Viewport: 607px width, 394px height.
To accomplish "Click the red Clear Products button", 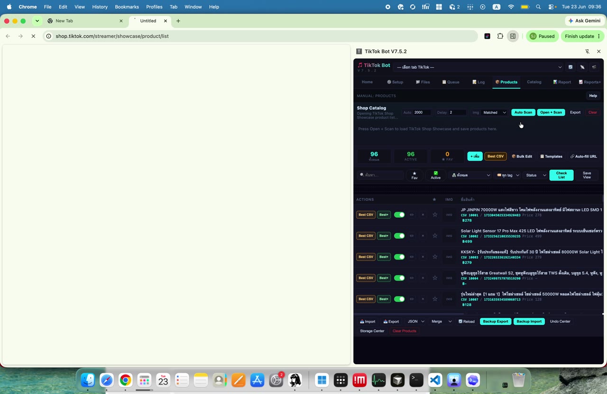I will tap(405, 331).
